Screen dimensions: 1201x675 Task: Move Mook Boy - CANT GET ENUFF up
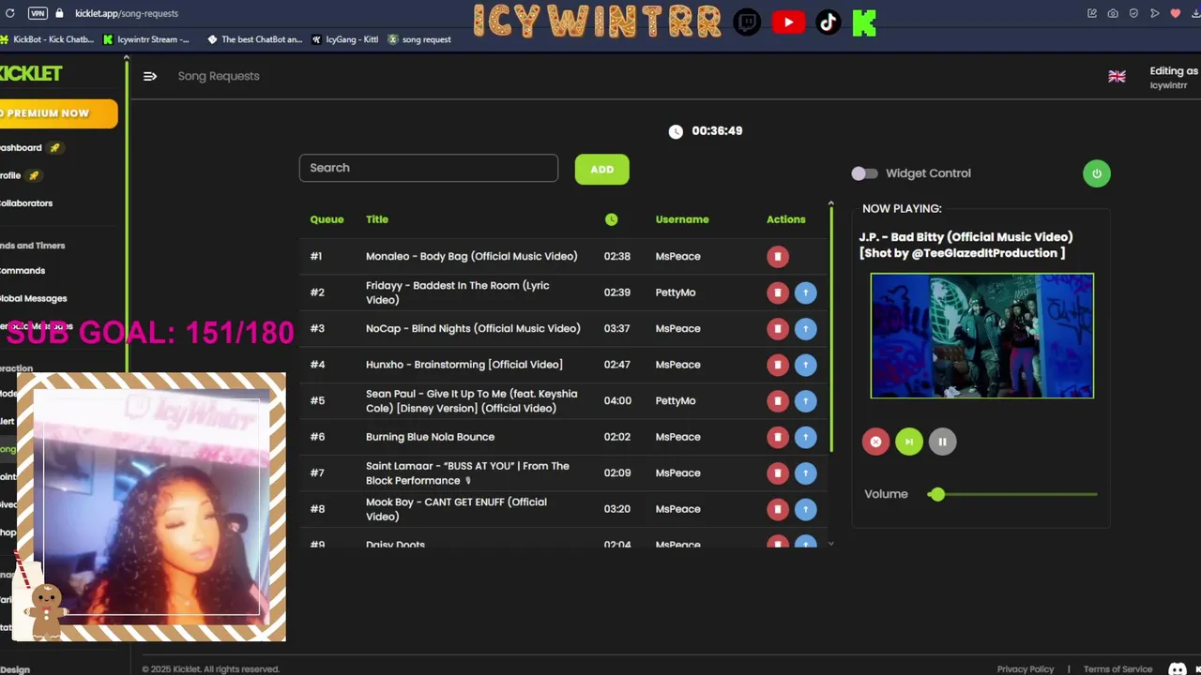pyautogui.click(x=806, y=509)
